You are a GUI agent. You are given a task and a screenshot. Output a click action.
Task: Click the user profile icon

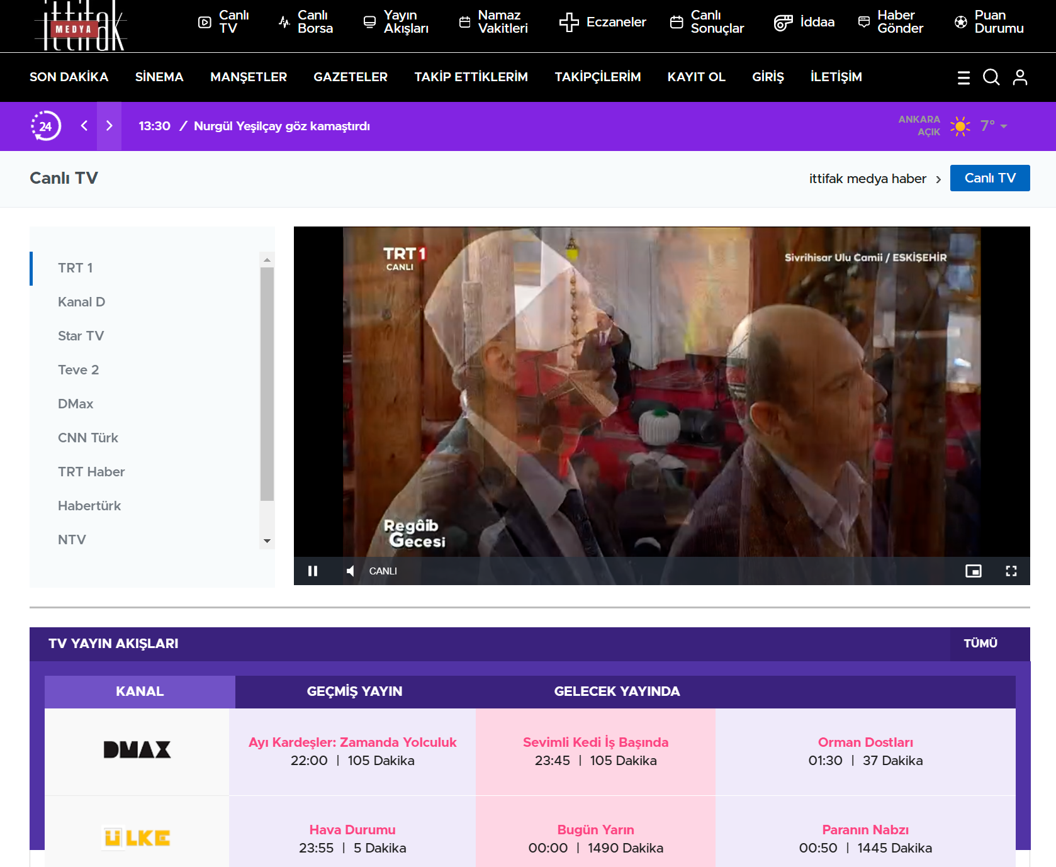(x=1020, y=77)
